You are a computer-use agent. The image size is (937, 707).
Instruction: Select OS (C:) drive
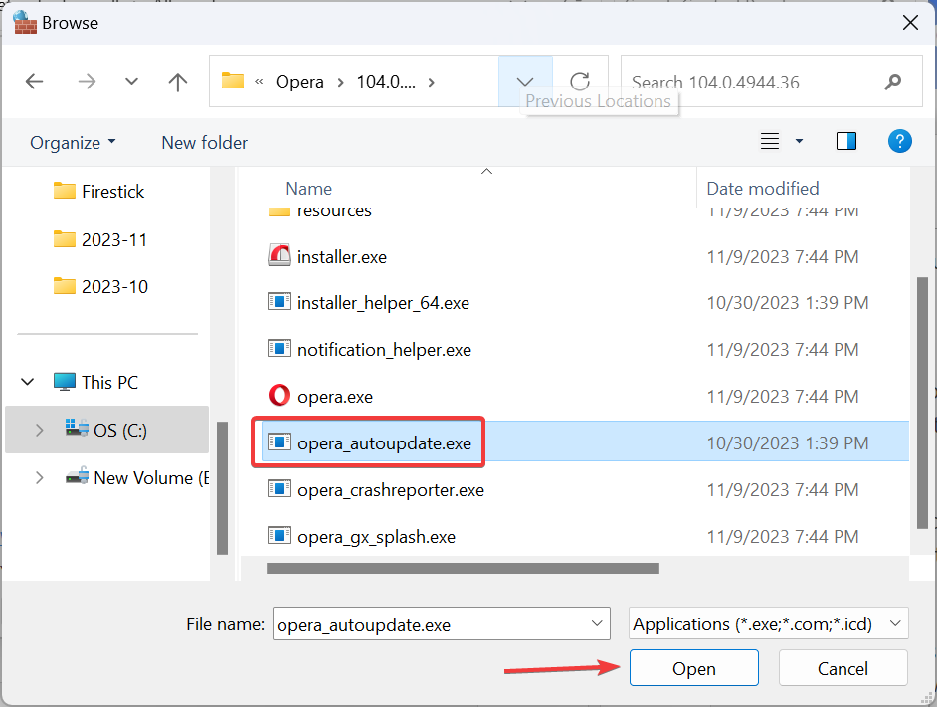(106, 430)
